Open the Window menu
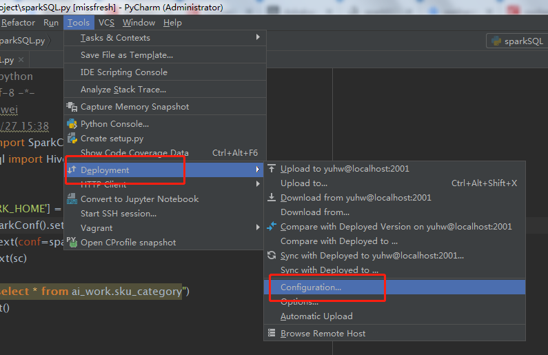Viewport: 548px width, 355px height. (139, 23)
